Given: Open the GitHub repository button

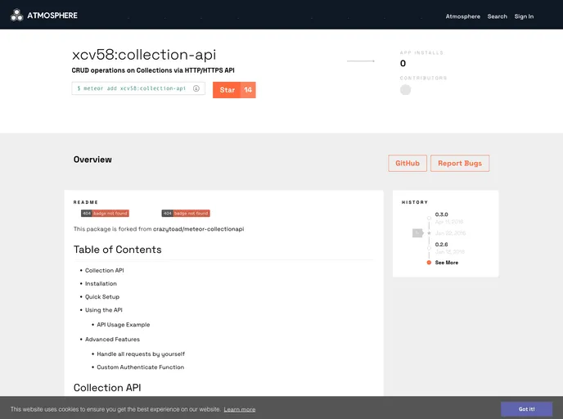Looking at the screenshot, I should click(408, 164).
